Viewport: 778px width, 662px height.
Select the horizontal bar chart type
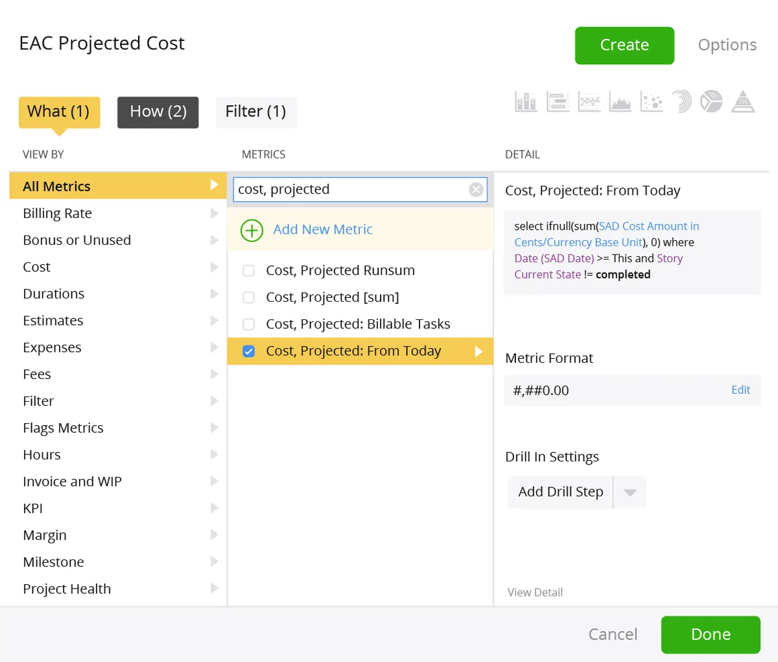point(558,102)
